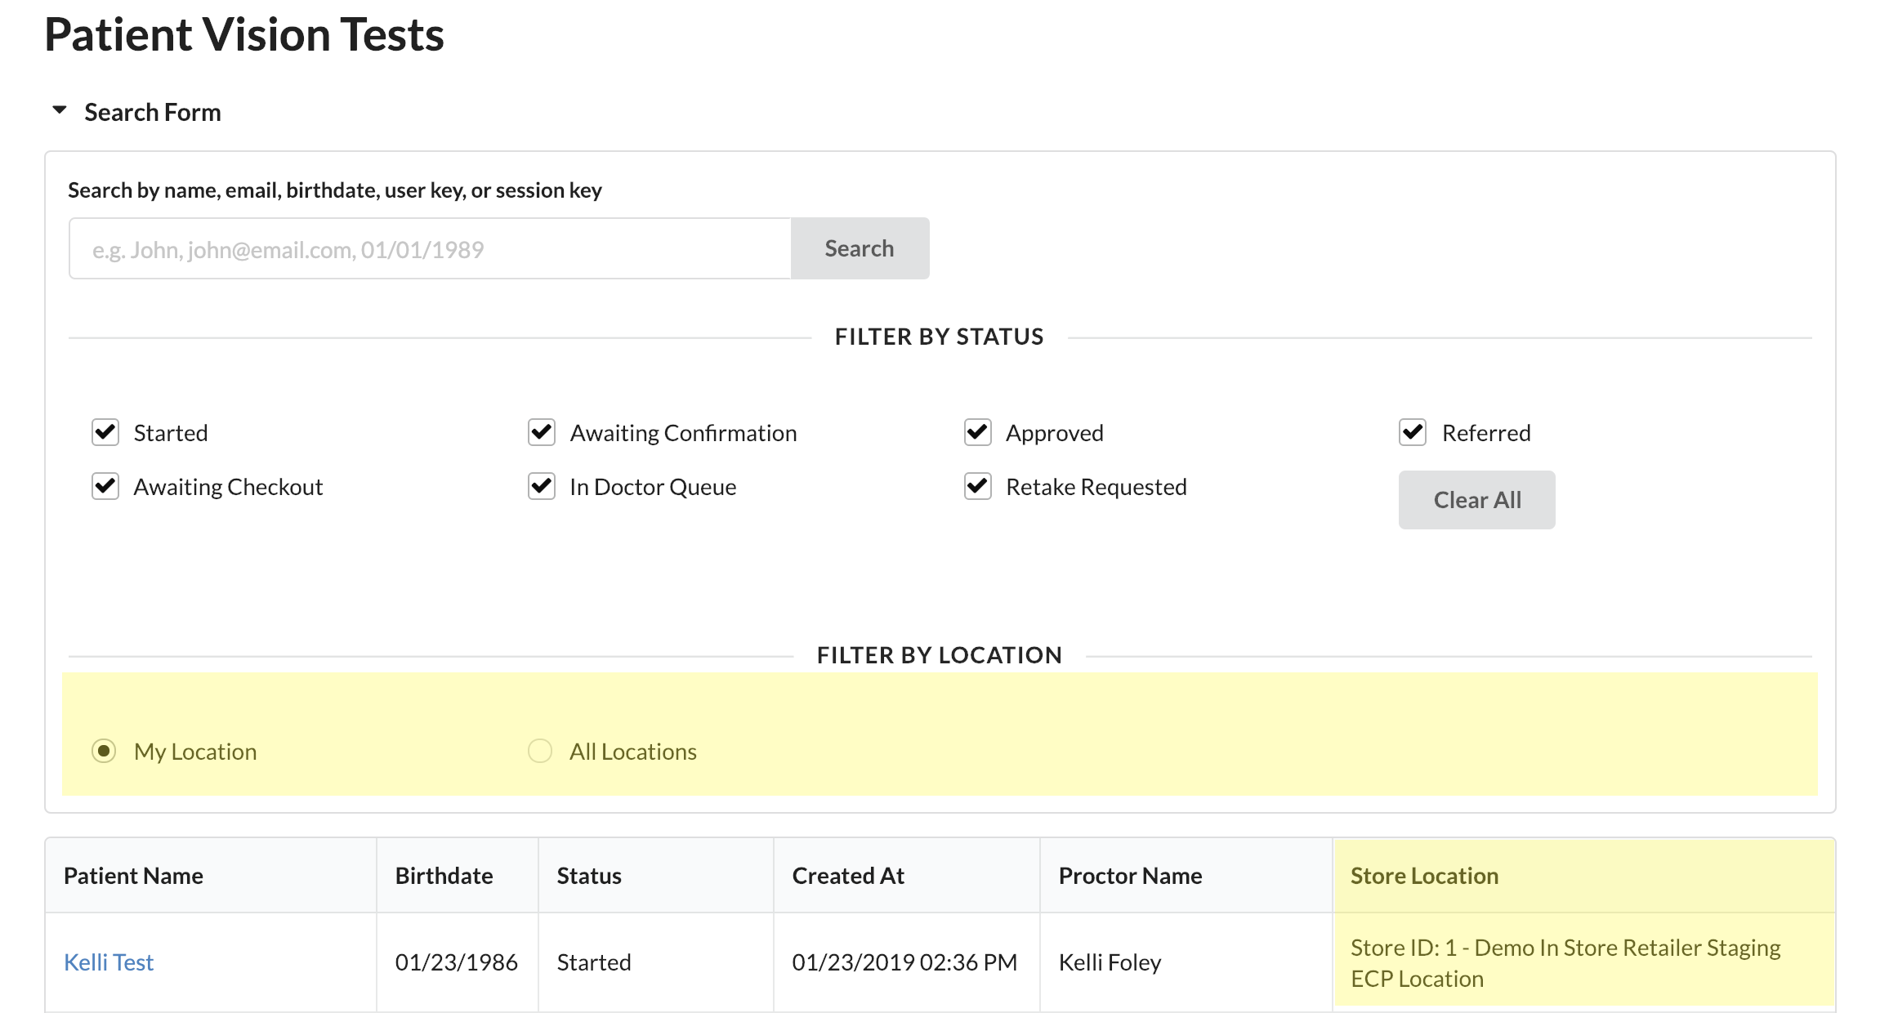Screen dimensions: 1889x1013
Task: Uncheck the Awaiting Checkout checkbox
Action: 105,486
